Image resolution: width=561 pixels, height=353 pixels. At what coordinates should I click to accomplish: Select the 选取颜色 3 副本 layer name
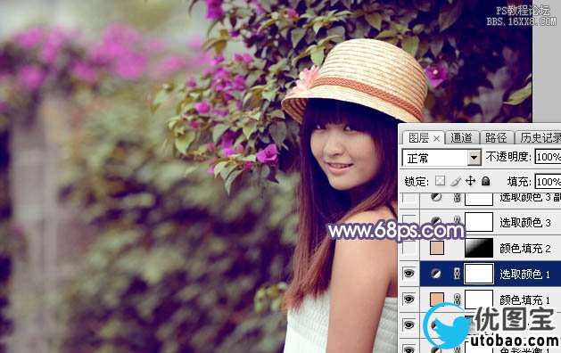530,197
